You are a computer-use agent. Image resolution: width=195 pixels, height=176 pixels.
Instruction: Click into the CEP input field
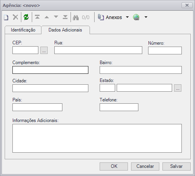[25, 50]
